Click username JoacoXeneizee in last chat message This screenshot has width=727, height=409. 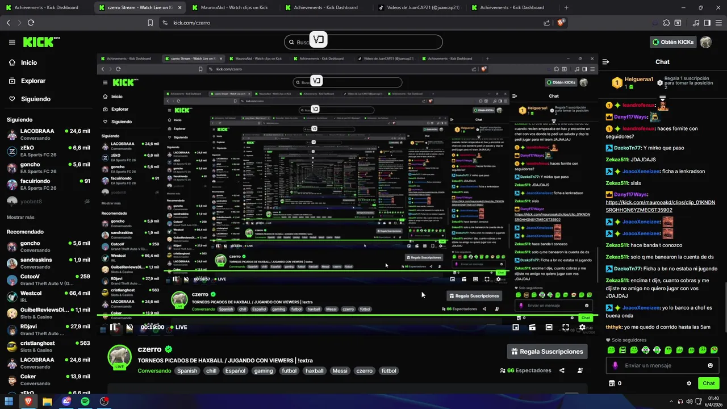(641, 308)
